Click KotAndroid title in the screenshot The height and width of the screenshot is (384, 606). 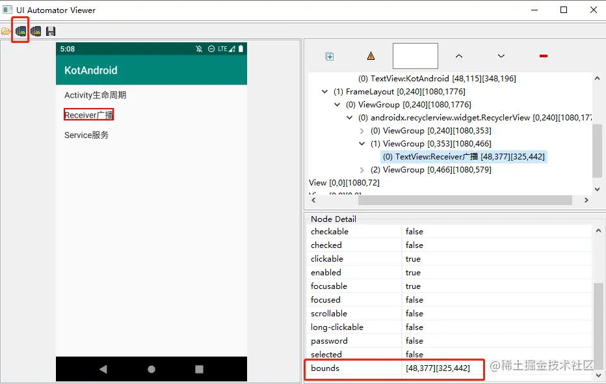(91, 70)
